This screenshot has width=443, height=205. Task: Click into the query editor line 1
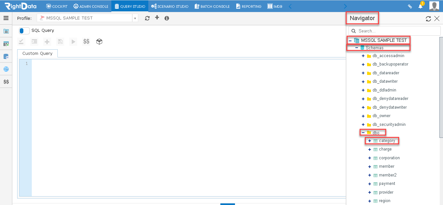coord(188,64)
